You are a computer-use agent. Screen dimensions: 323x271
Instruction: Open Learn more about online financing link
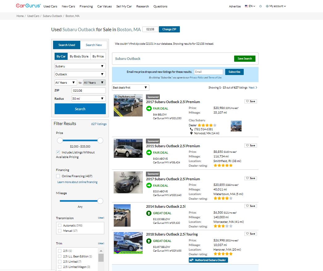tap(77, 182)
